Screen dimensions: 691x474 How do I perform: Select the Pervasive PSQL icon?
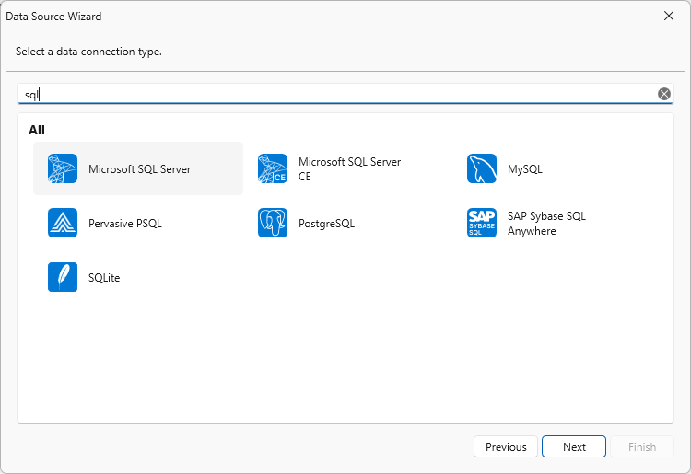[x=63, y=223]
